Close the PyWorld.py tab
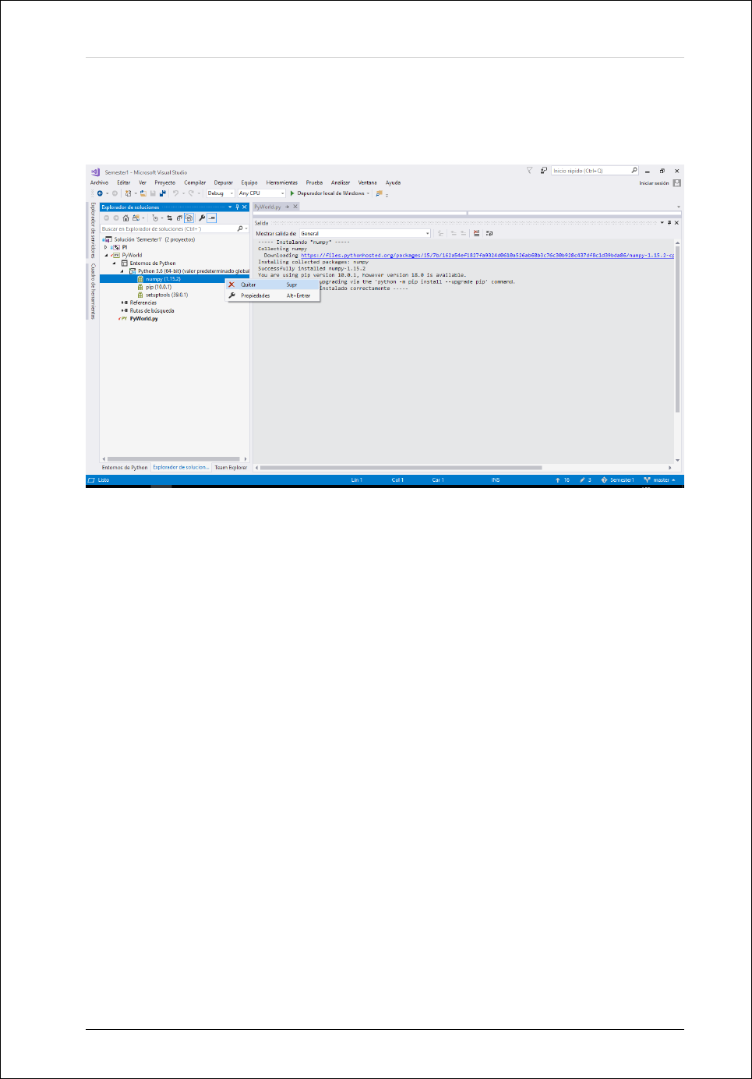Image resolution: width=752 pixels, height=1079 pixels. coord(295,207)
